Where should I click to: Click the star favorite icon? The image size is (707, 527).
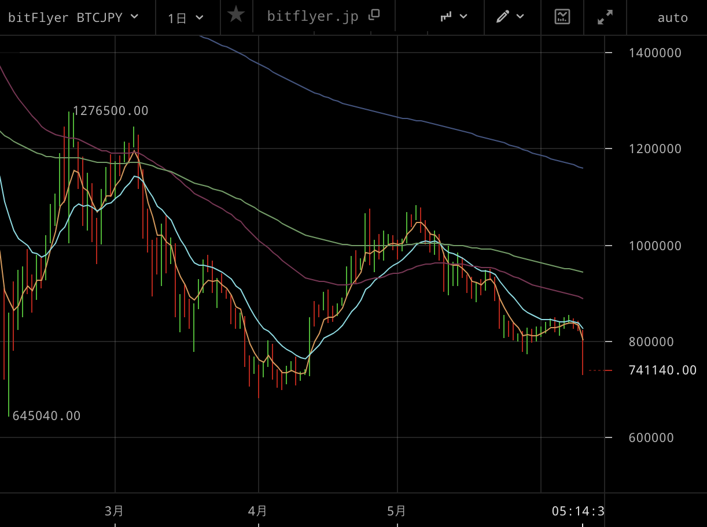point(236,14)
